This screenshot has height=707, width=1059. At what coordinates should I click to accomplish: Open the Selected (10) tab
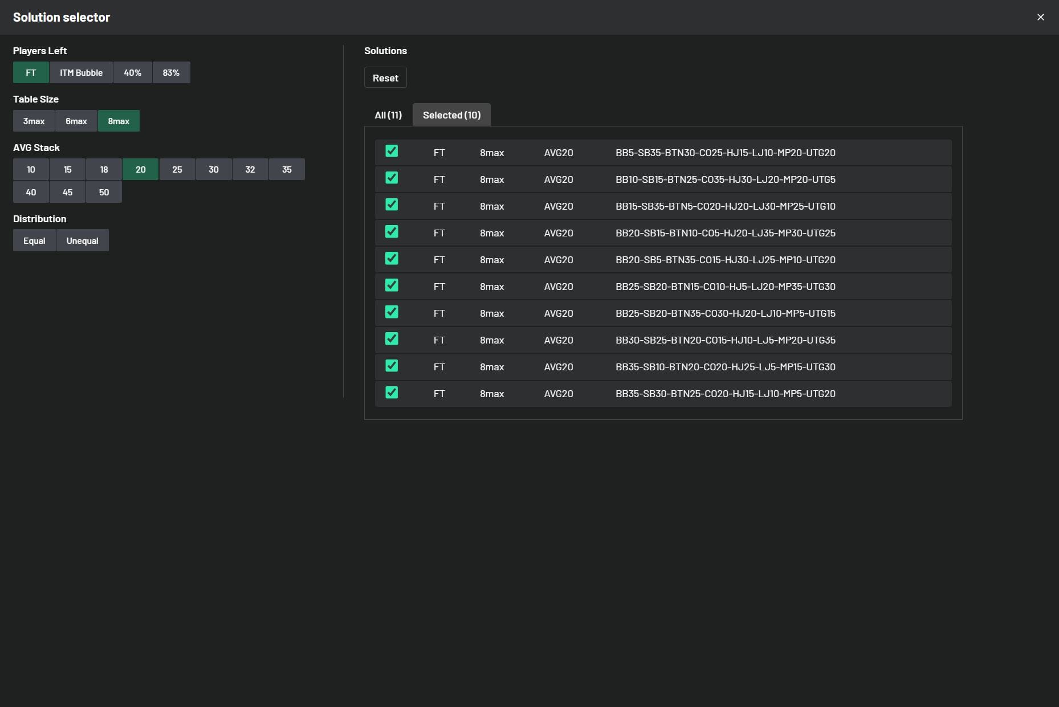451,115
